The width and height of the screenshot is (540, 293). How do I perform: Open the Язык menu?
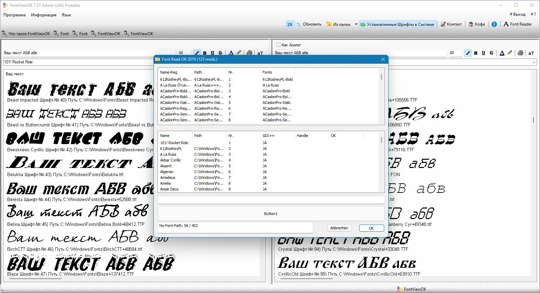tap(66, 15)
